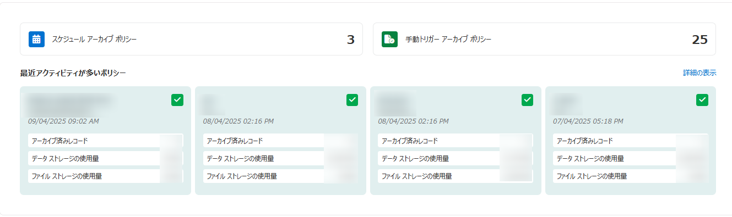The width and height of the screenshot is (732, 217).
Task: Click 最近アクティビティが多いポリシー heading
Action: (x=73, y=73)
